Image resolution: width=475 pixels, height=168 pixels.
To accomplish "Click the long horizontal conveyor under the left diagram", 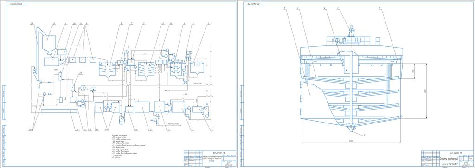I will (58, 111).
